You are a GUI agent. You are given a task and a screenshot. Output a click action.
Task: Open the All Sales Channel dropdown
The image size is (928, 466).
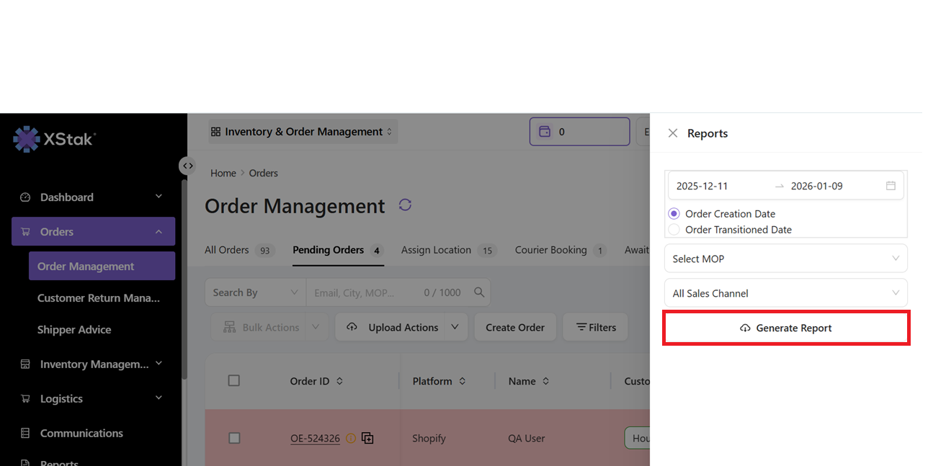[785, 293]
